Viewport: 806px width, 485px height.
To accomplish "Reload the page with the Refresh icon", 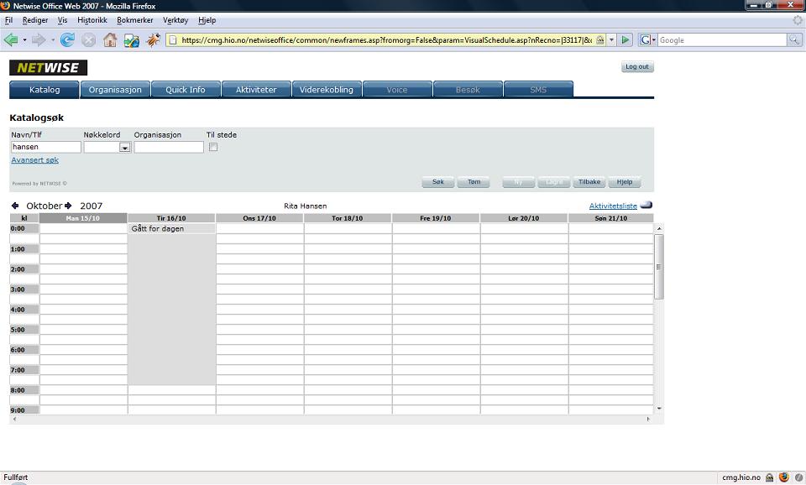I will 67,39.
